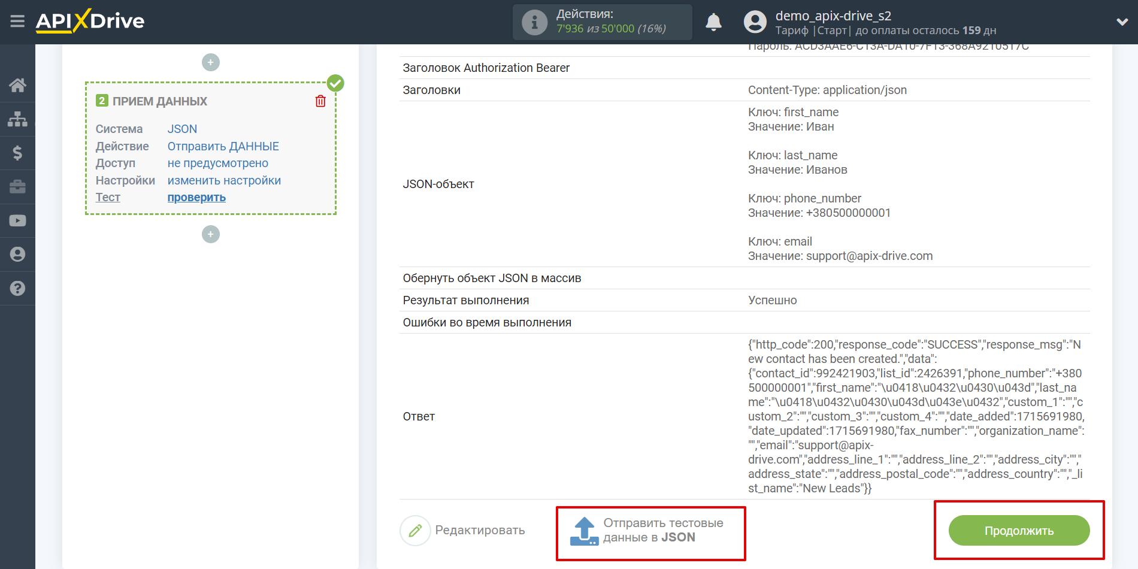
Task: Open the hamburger menu icon
Action: pos(17,22)
